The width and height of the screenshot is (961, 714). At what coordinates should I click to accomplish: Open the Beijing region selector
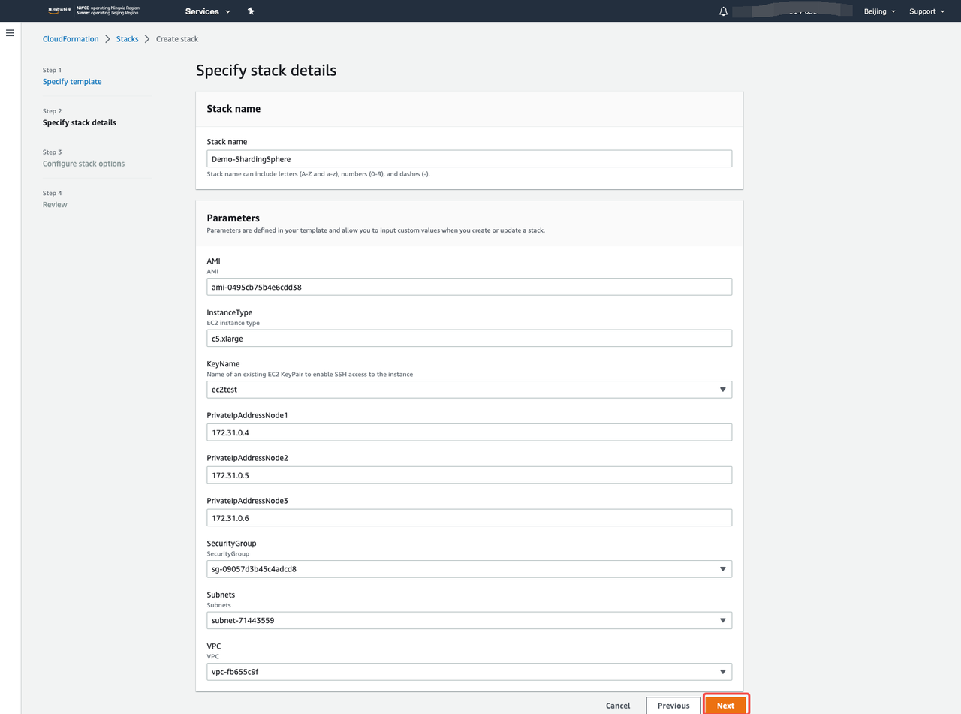click(x=879, y=11)
